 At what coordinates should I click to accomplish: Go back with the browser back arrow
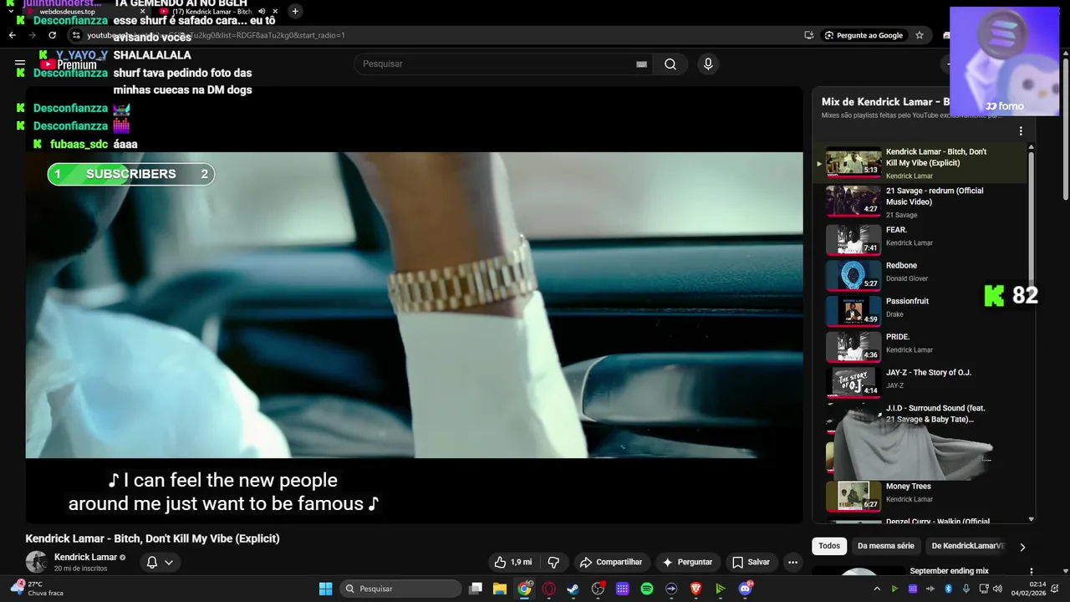[12, 35]
